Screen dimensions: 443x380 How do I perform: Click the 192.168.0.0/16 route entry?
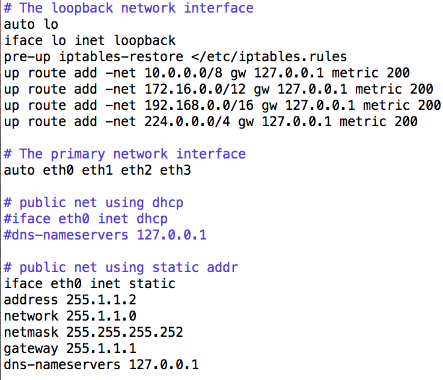(222, 106)
